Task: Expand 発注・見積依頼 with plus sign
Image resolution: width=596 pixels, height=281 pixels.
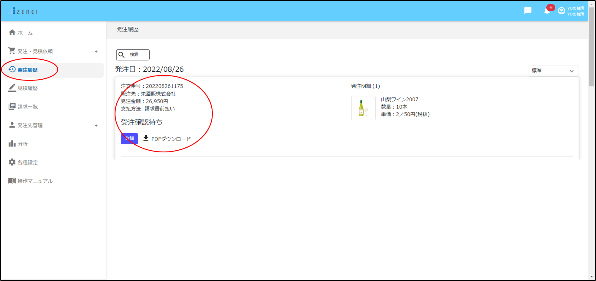Action: click(96, 51)
